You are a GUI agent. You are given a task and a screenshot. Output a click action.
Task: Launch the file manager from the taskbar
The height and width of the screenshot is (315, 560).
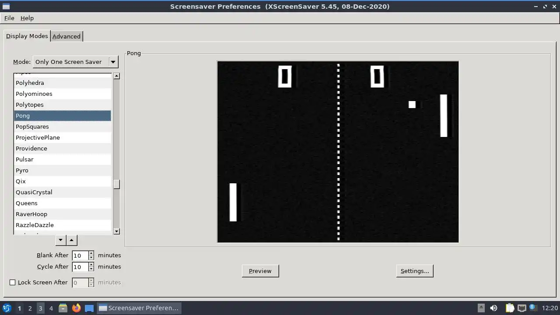coord(63,308)
